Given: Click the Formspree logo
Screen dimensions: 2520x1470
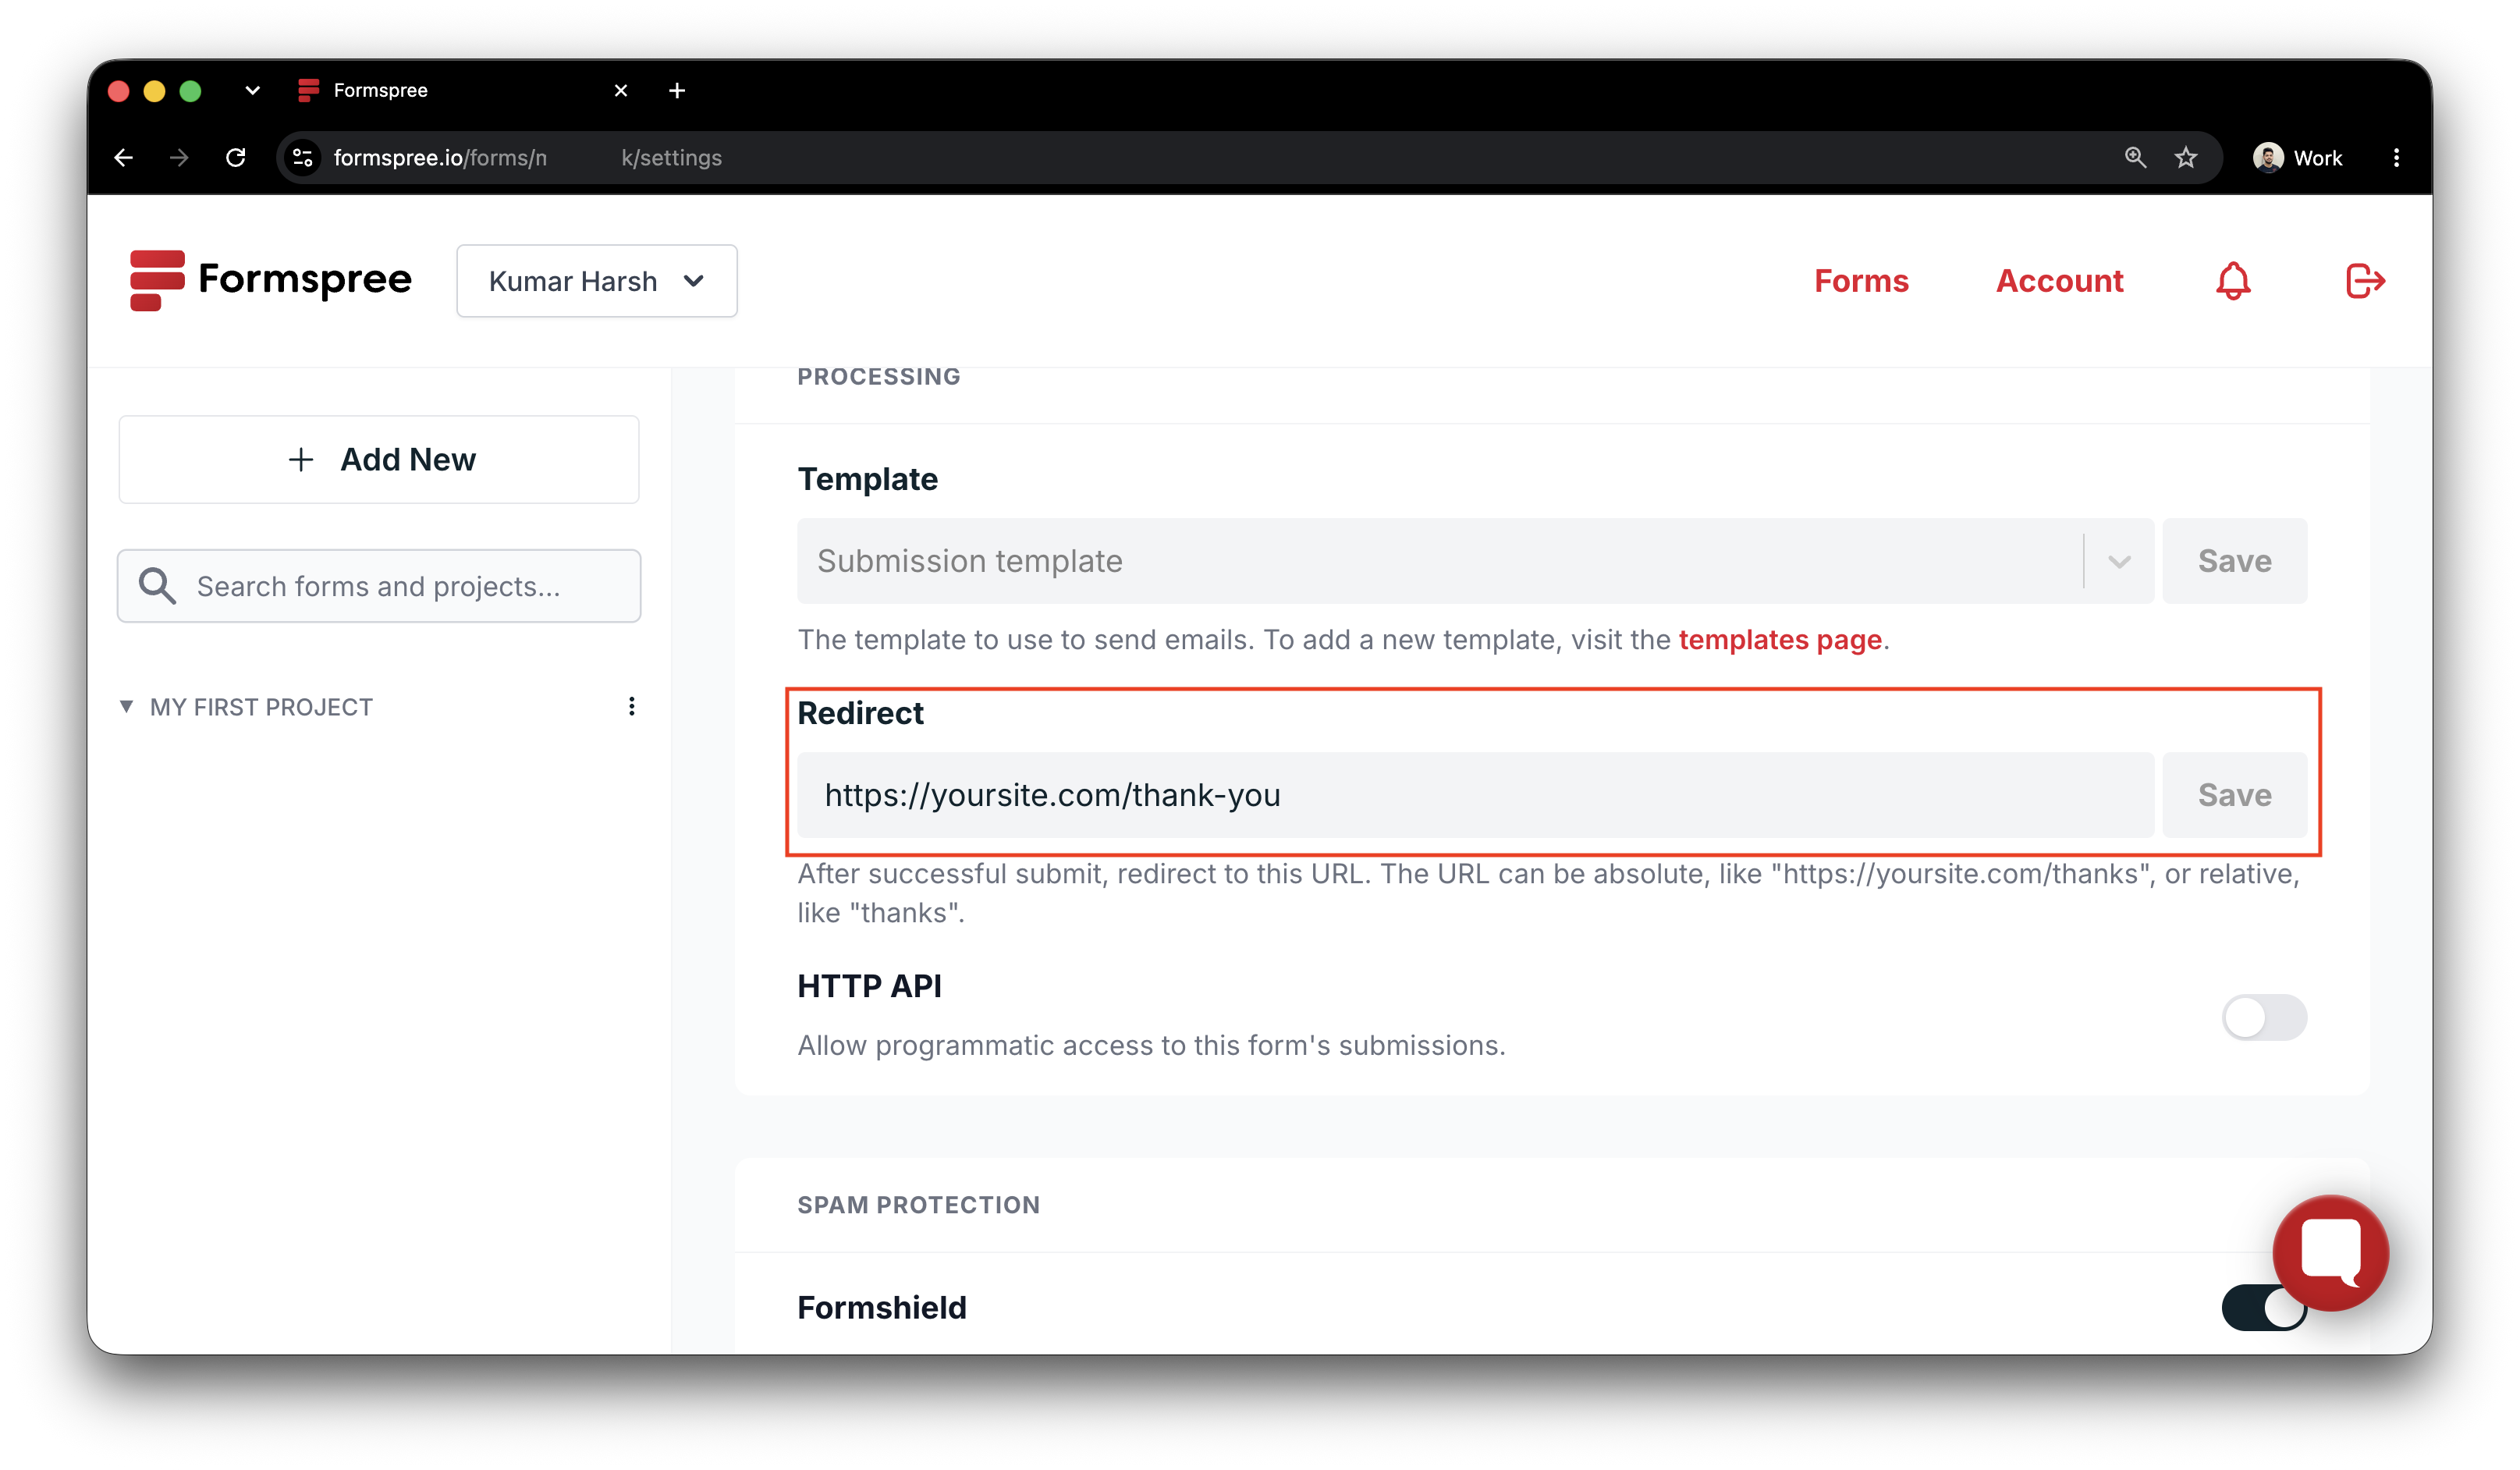Looking at the screenshot, I should (x=270, y=280).
